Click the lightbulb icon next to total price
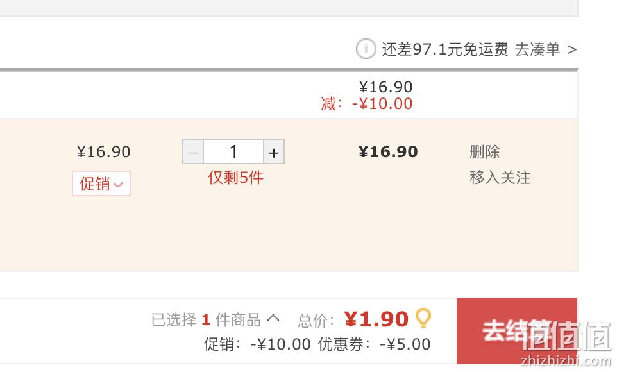 (x=423, y=318)
